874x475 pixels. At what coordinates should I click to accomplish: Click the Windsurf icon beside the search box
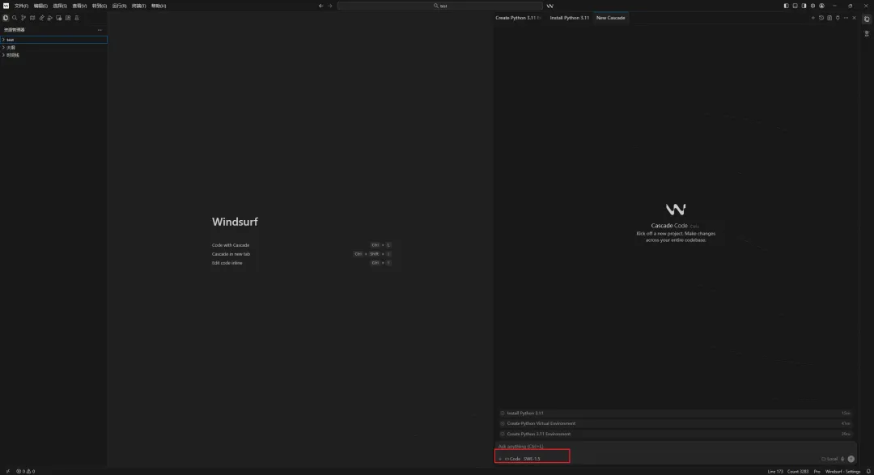pos(550,6)
